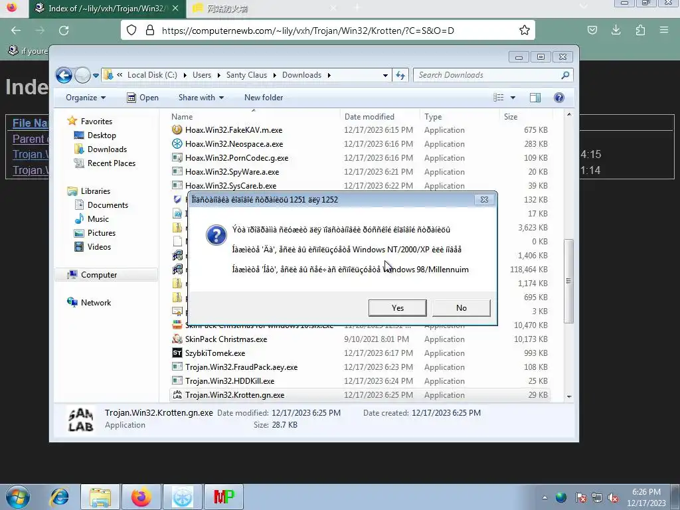
Task: Click muted volume tray icon
Action: coord(613,498)
